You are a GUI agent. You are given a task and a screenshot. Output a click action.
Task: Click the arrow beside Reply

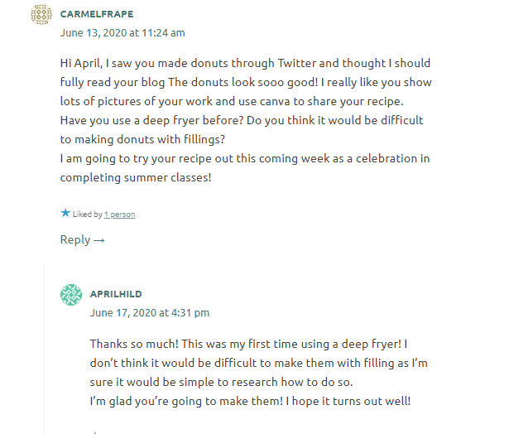pyautogui.click(x=98, y=240)
